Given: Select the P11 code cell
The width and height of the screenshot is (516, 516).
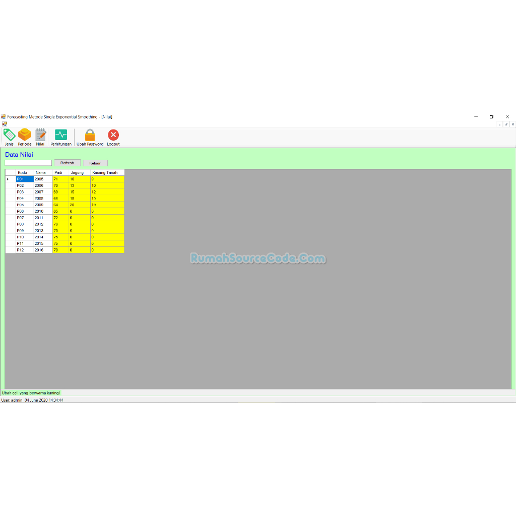Looking at the screenshot, I should pyautogui.click(x=25, y=243).
